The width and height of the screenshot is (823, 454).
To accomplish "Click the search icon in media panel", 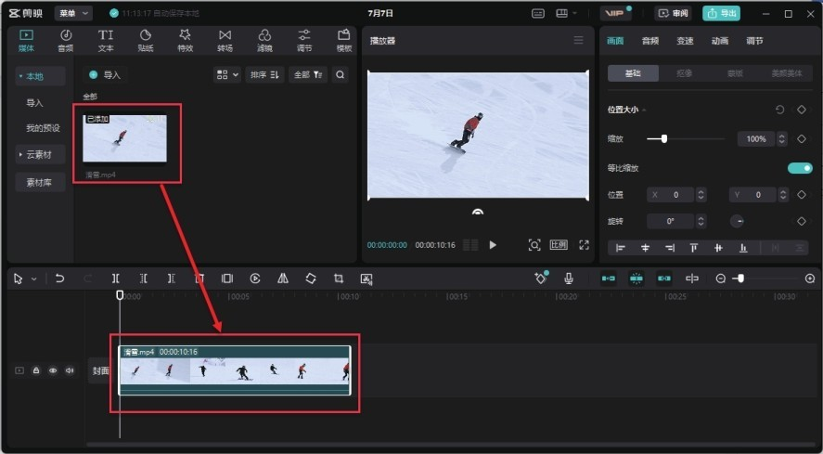I will point(341,74).
